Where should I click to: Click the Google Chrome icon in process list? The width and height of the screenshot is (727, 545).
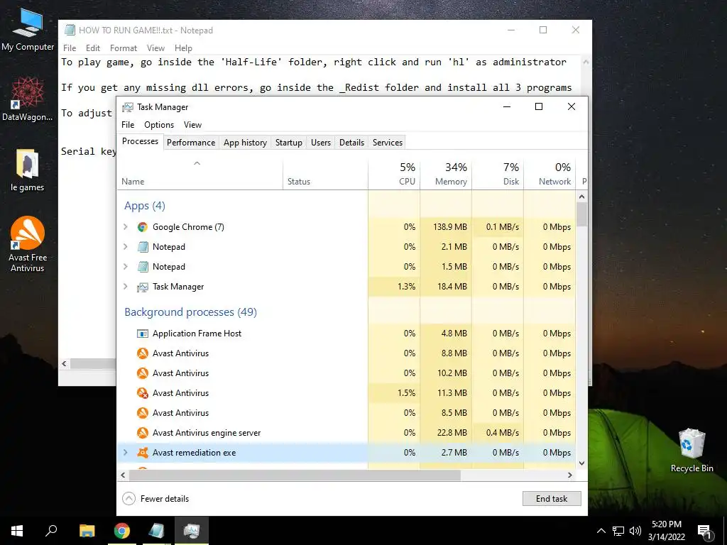[x=142, y=227]
